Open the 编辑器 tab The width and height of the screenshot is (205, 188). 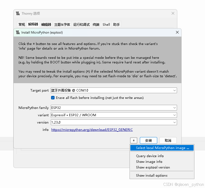46,24
